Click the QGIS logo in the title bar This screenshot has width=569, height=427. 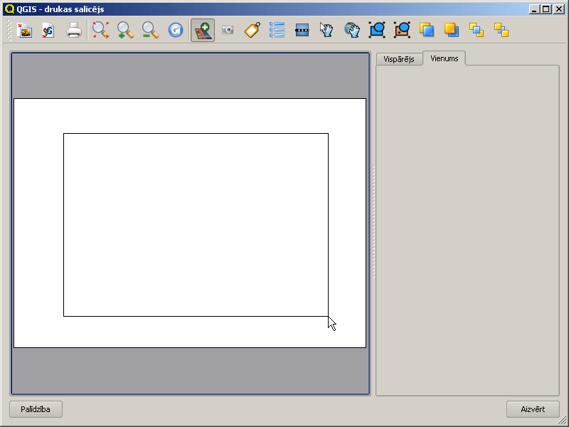click(10, 9)
